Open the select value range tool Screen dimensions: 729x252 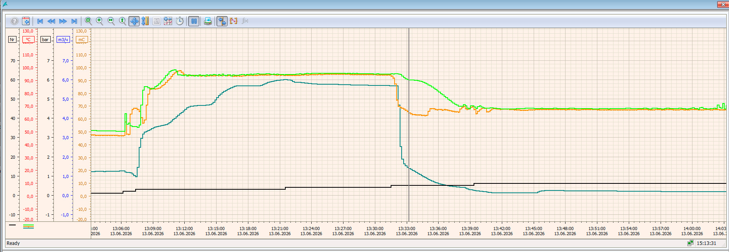(168, 21)
